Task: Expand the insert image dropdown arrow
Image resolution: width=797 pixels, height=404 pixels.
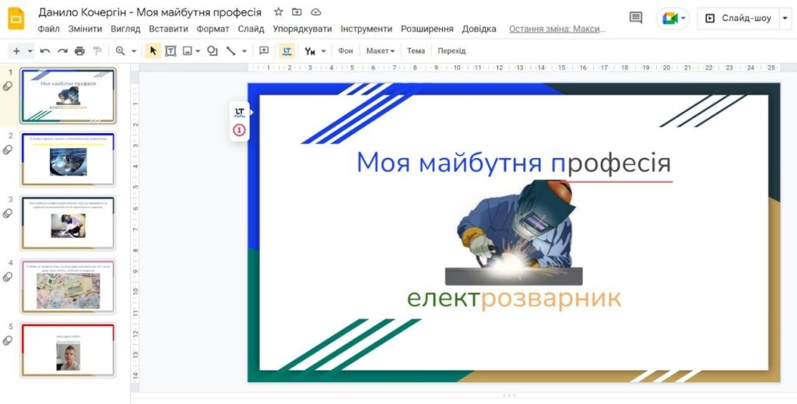Action: [198, 51]
